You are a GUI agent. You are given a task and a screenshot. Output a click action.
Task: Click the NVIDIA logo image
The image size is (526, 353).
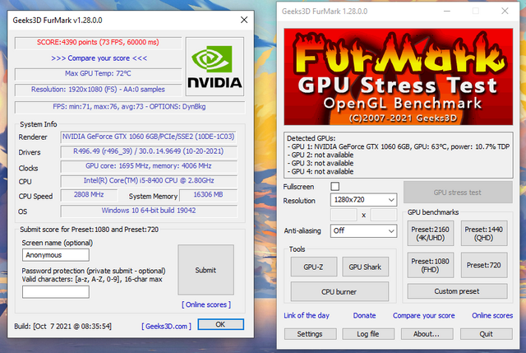pos(214,67)
